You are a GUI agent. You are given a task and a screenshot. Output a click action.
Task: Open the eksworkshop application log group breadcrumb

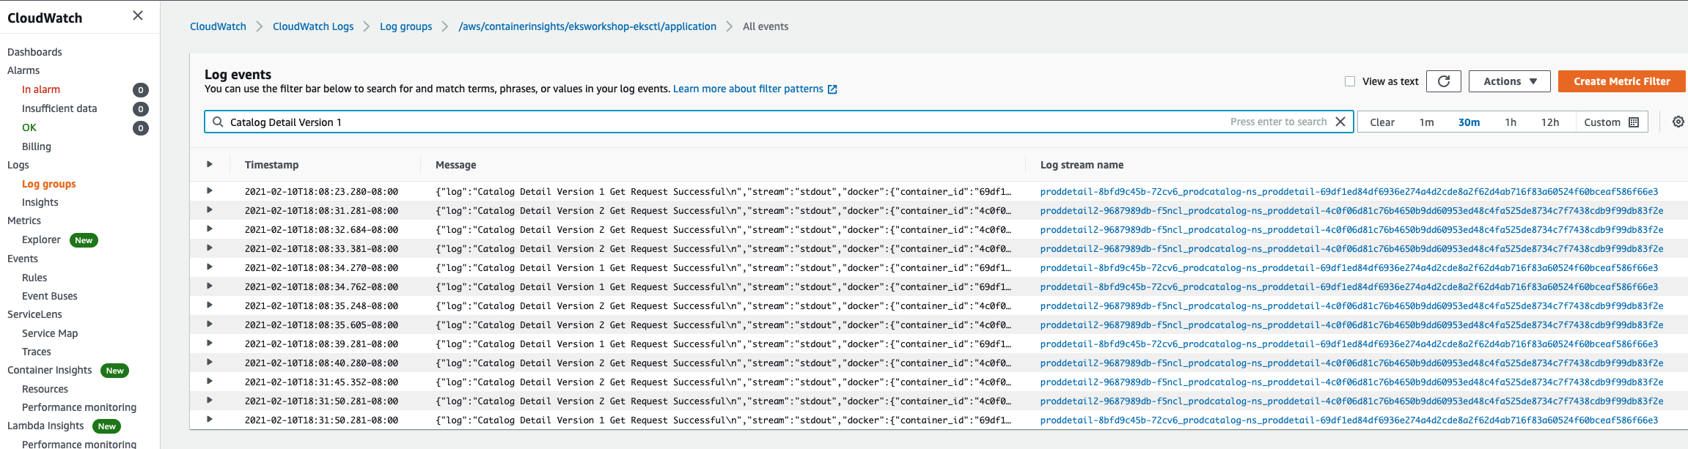pyautogui.click(x=587, y=26)
